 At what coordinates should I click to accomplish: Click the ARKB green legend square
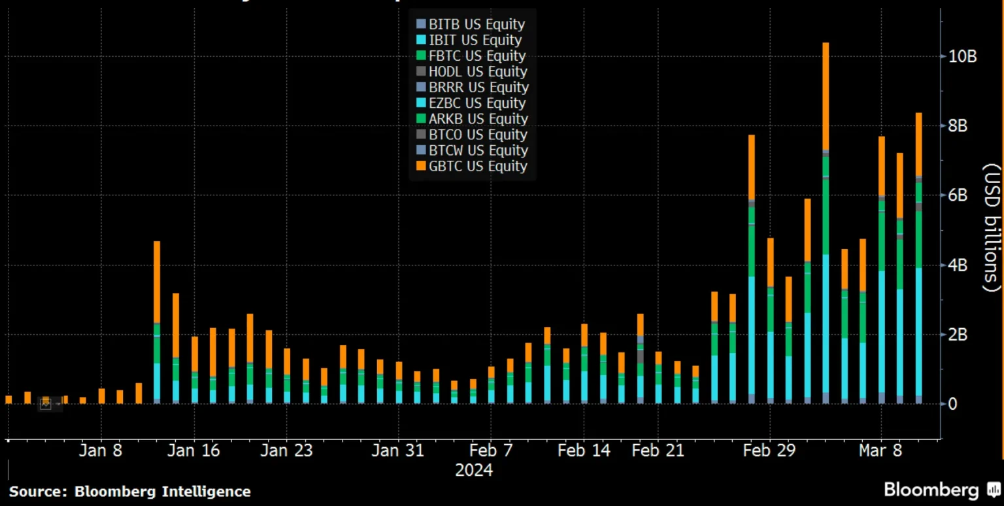coord(422,119)
